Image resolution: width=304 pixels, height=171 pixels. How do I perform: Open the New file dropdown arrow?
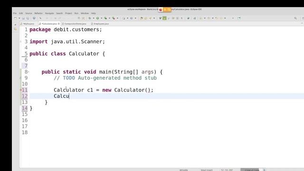[19, 18]
